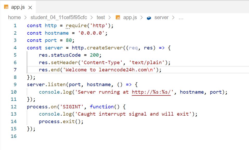249x150 pixels.
Task: Click the word 'require' on line 1
Action: (x=76, y=26)
